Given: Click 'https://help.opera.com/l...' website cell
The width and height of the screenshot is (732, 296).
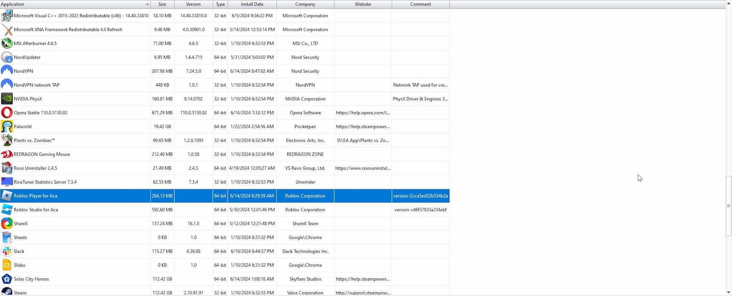Looking at the screenshot, I should (x=363, y=112).
